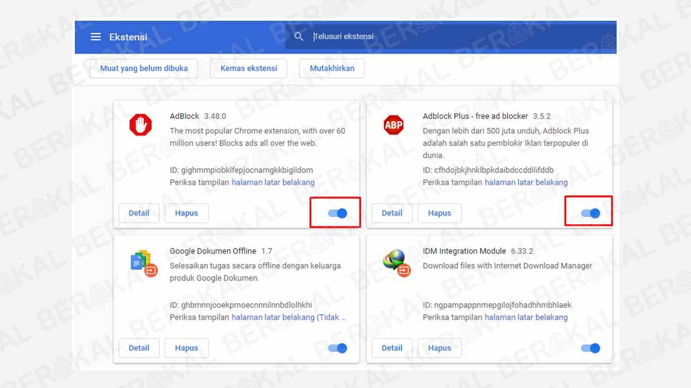Turn off Google Dokumen Offline extension
691x388 pixels.
tap(336, 348)
